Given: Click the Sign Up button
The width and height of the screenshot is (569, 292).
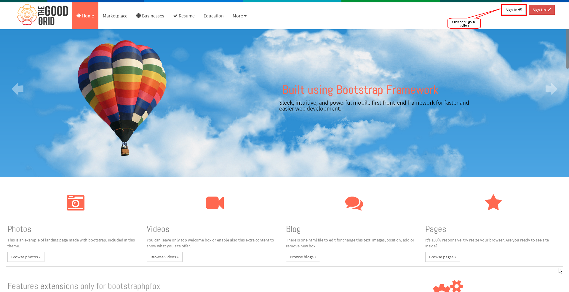Looking at the screenshot, I should (x=541, y=10).
